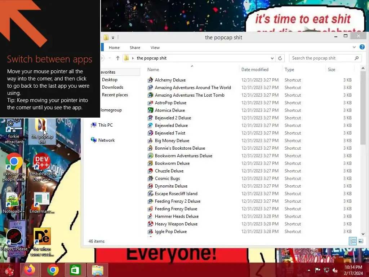Select Embarcadero Dev-C++ desktop icon
This screenshot has height=277, width=369.
[42, 167]
